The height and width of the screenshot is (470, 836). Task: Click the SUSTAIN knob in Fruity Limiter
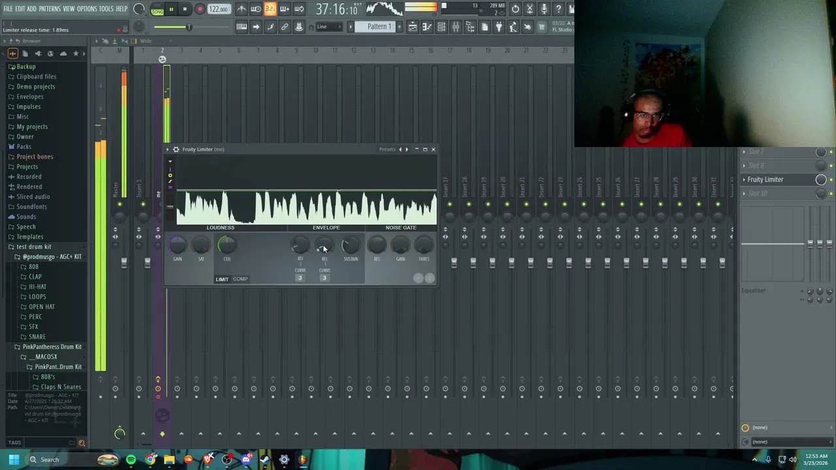tap(351, 245)
